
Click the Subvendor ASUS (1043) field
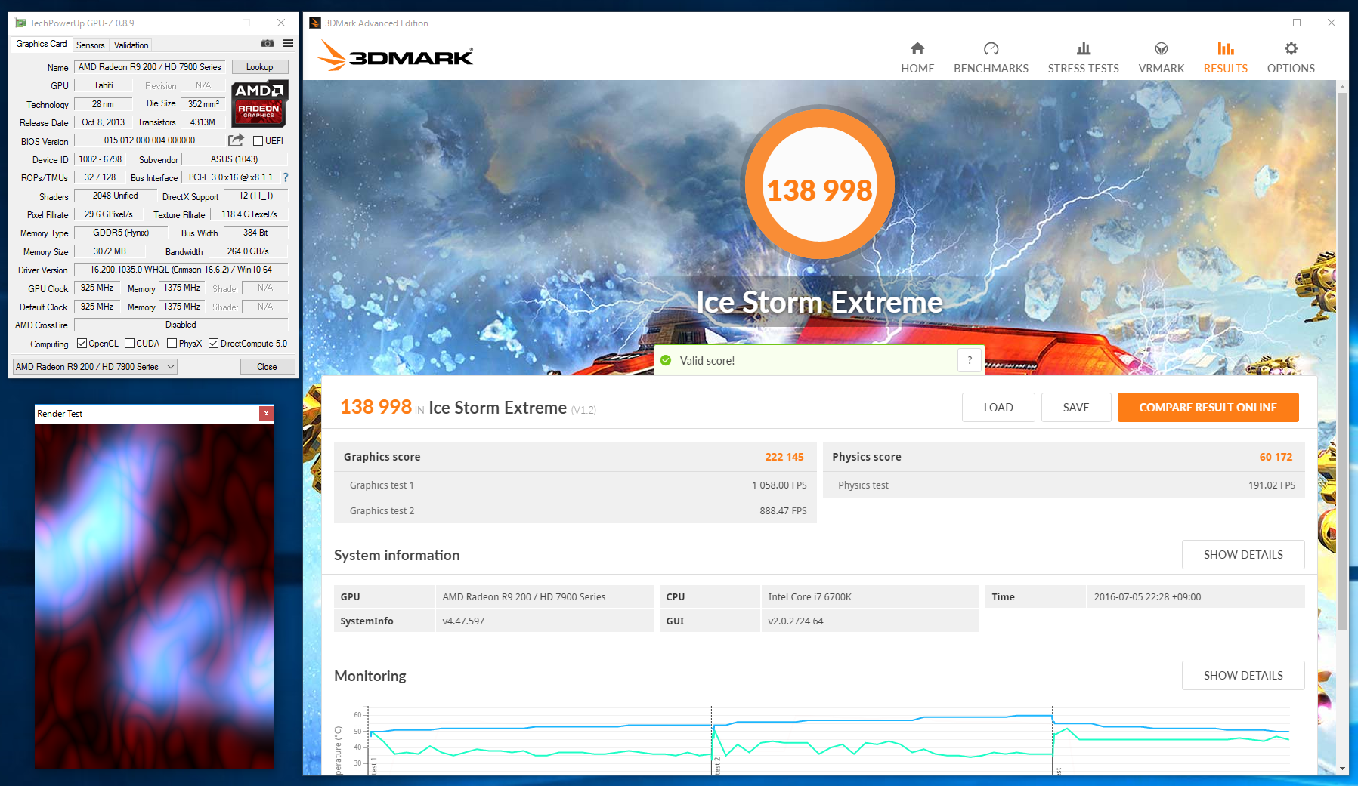pos(234,159)
